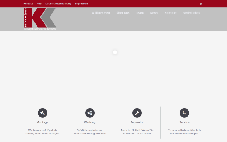227x142 pixels.
Task: Click the Montage hammer icon
Action: tap(42, 113)
